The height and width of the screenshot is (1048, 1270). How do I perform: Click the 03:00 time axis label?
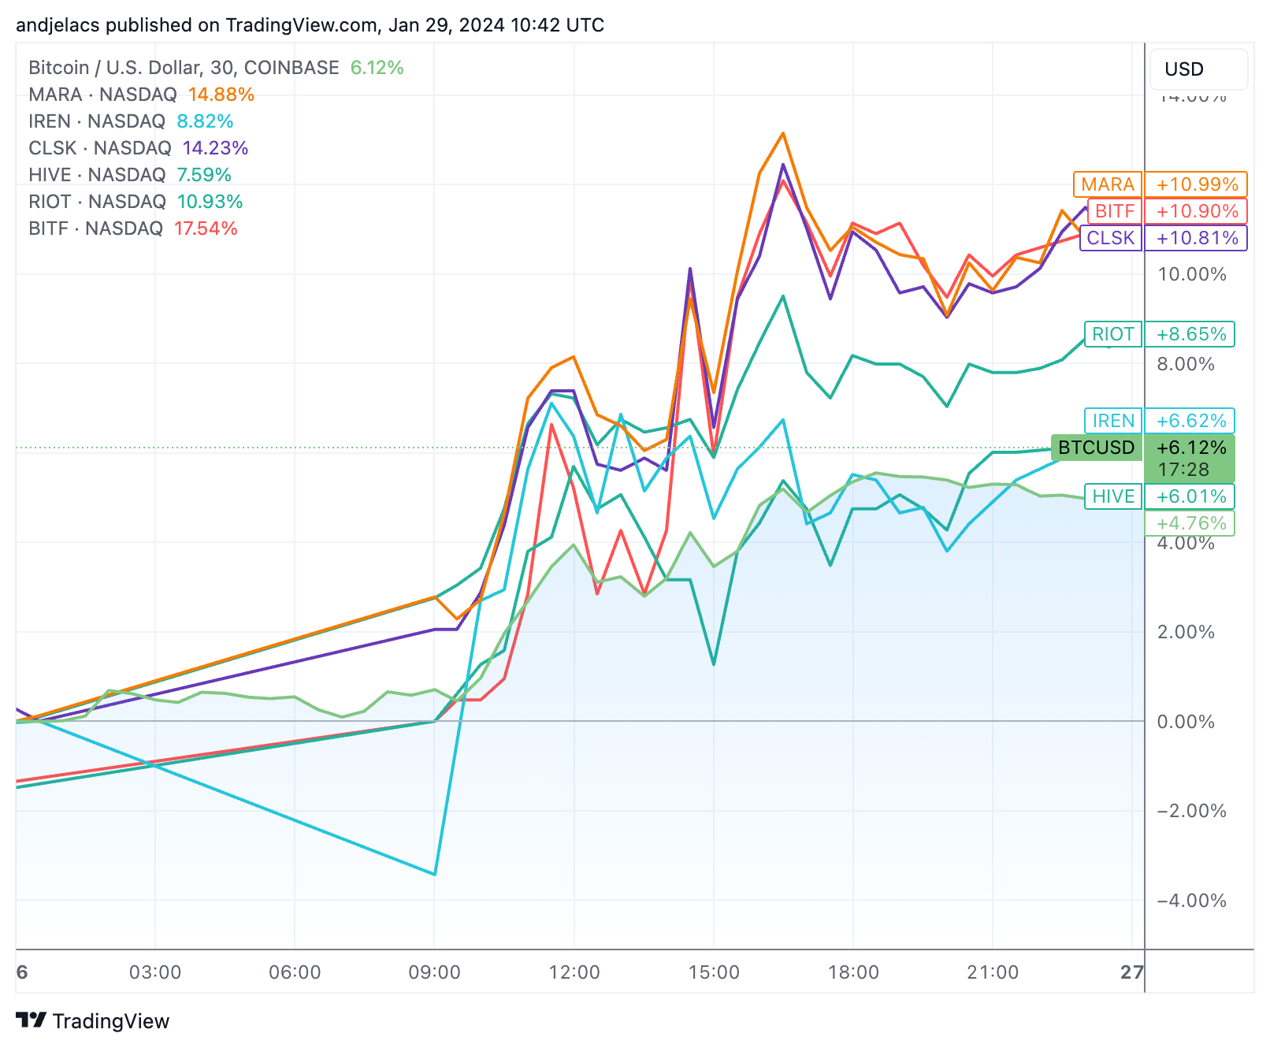point(155,972)
